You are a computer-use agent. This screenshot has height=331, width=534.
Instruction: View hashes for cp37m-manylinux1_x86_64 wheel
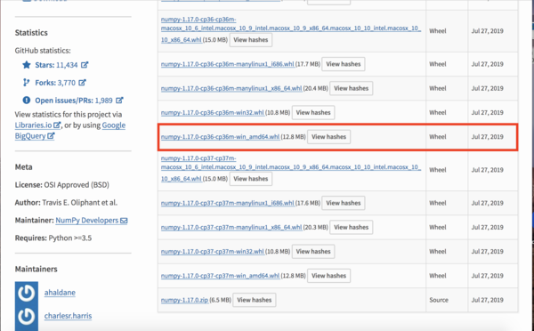coord(352,227)
